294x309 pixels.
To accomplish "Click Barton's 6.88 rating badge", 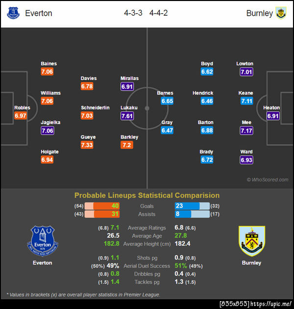I will [x=207, y=131].
